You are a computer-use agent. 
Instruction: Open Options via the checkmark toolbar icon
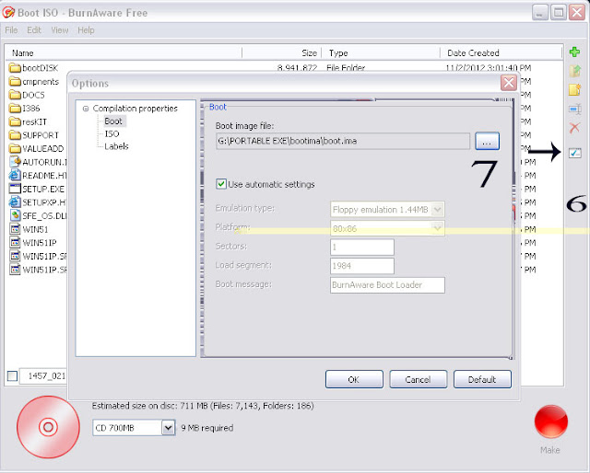click(575, 153)
